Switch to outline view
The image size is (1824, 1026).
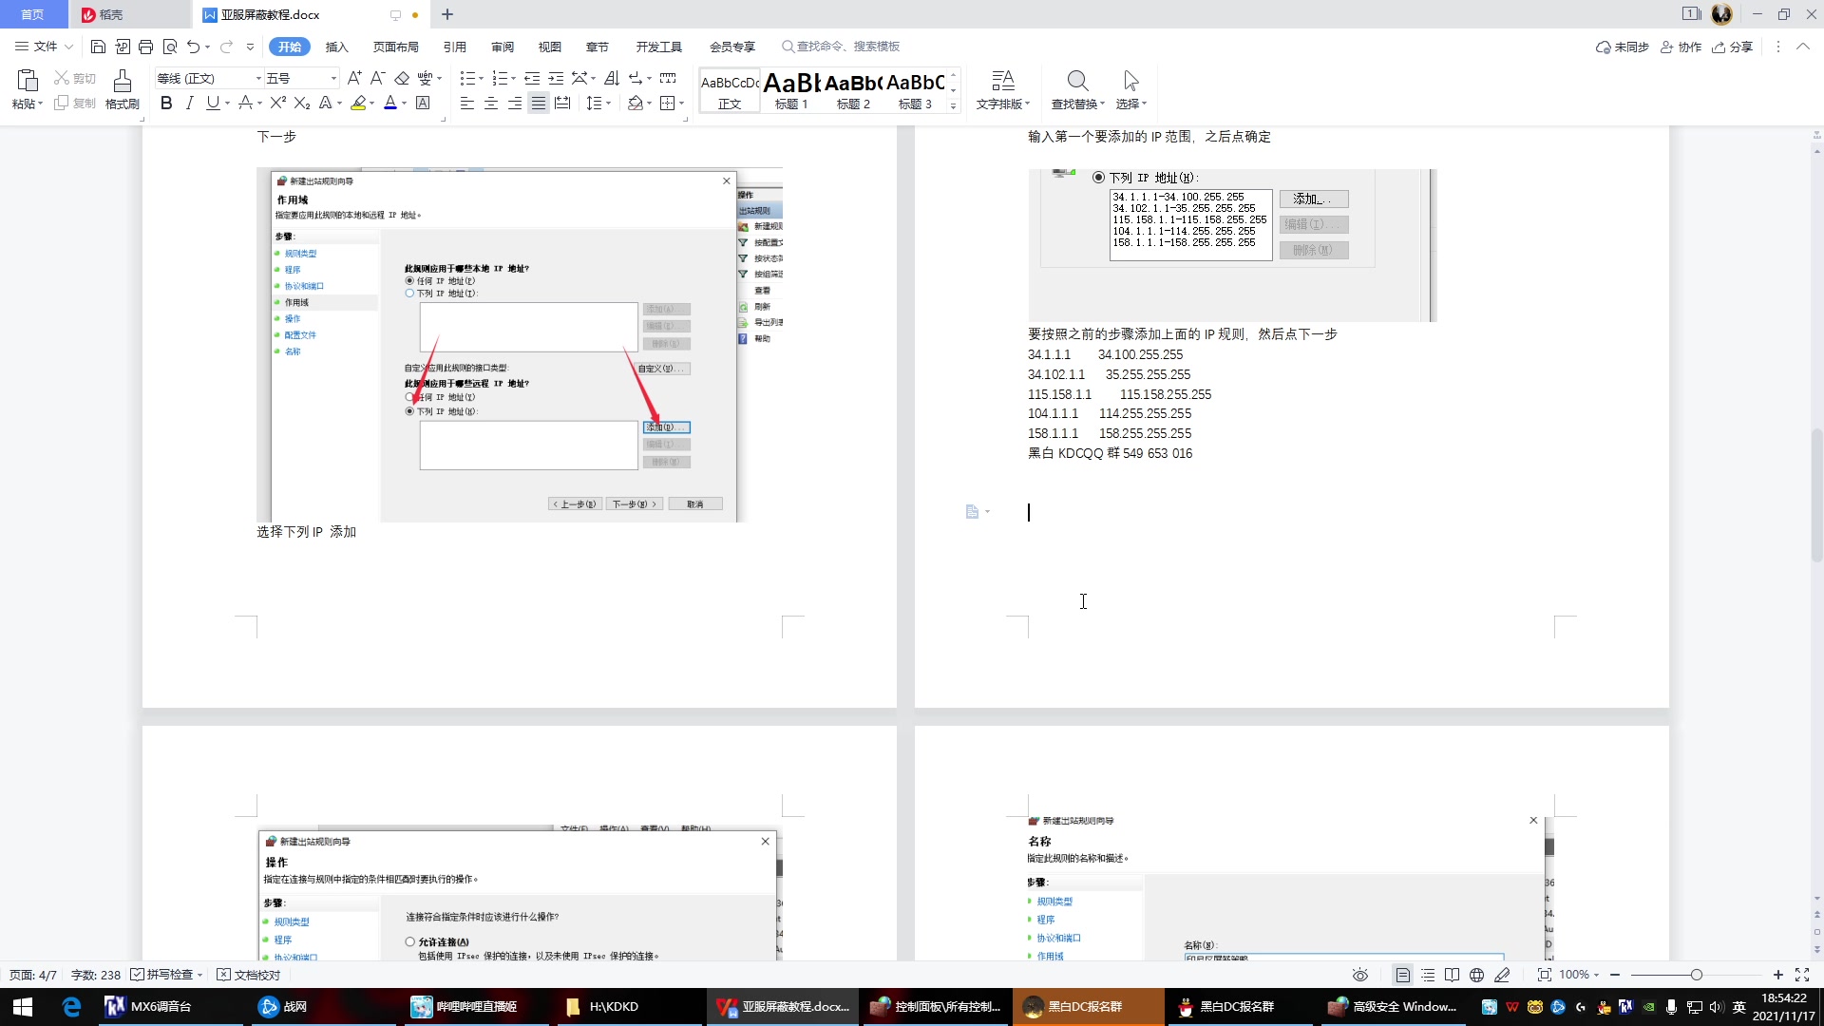(1428, 975)
